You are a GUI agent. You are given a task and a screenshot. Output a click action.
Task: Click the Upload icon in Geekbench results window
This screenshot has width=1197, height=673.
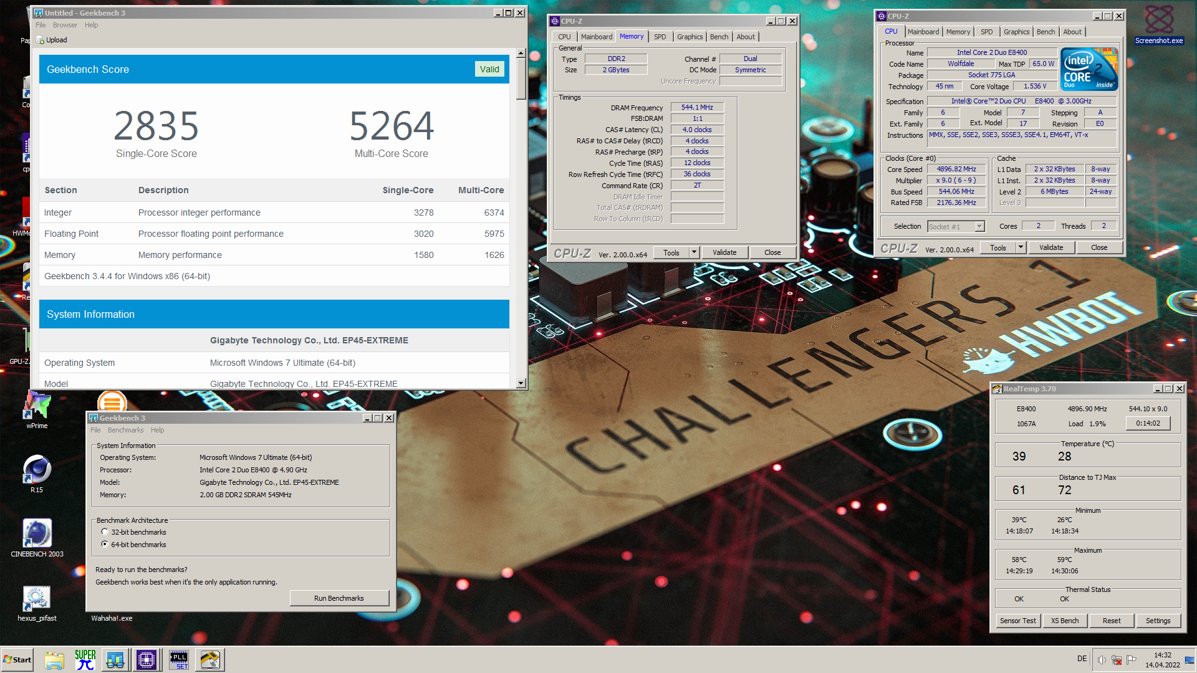click(x=41, y=40)
